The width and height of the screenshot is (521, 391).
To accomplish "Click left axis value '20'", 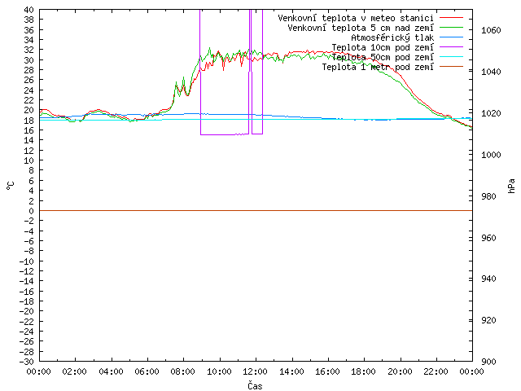I will [x=29, y=110].
